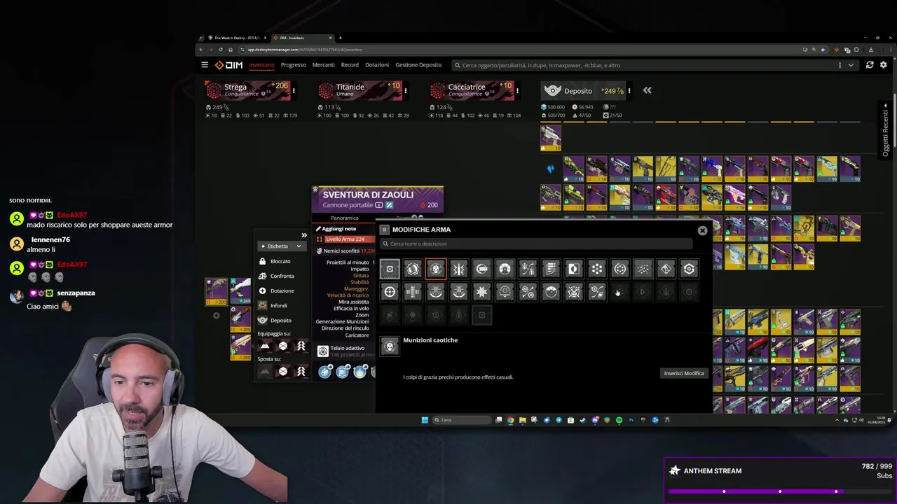This screenshot has width=897, height=504.
Task: Pick the revolver cylinder mod icon
Action: [620, 269]
